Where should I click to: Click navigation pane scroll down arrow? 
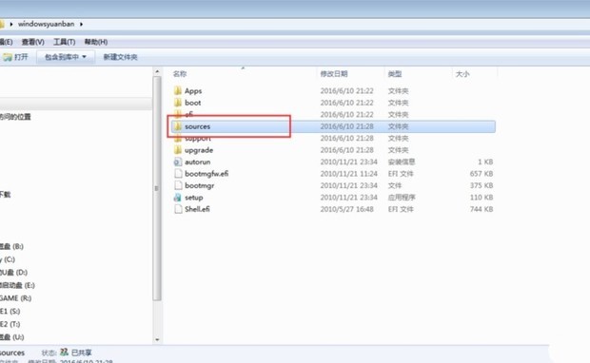(157, 339)
